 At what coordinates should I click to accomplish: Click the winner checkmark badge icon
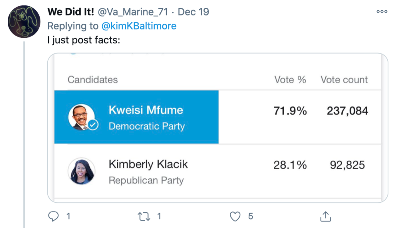pos(93,125)
